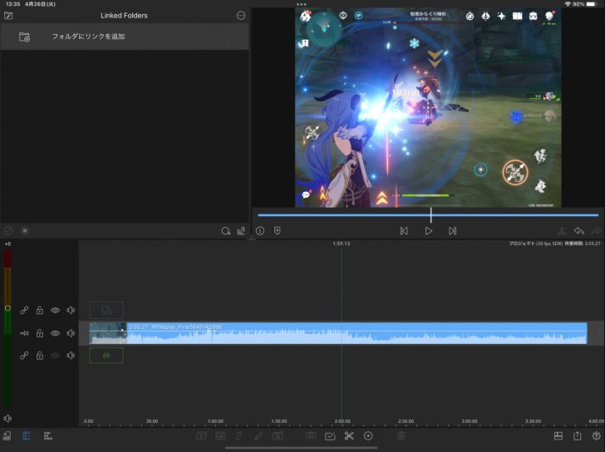Hide the main video track
This screenshot has width=605, height=452.
pos(55,333)
